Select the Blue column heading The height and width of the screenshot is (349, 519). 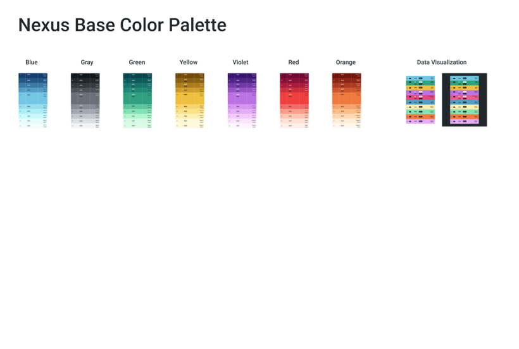[32, 63]
